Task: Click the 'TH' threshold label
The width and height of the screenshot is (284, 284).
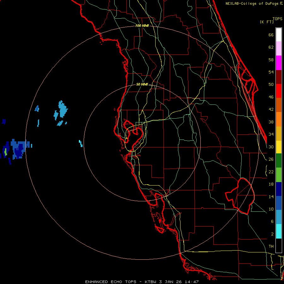Action: pyautogui.click(x=271, y=246)
